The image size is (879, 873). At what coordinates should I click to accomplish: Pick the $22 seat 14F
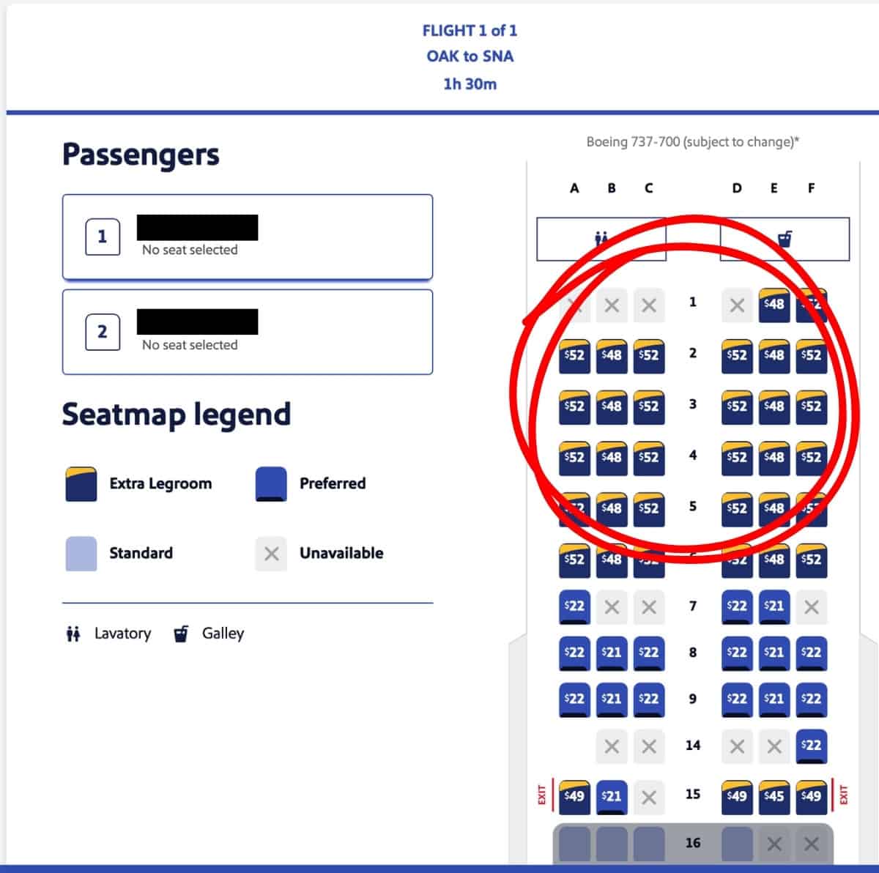[x=811, y=746]
